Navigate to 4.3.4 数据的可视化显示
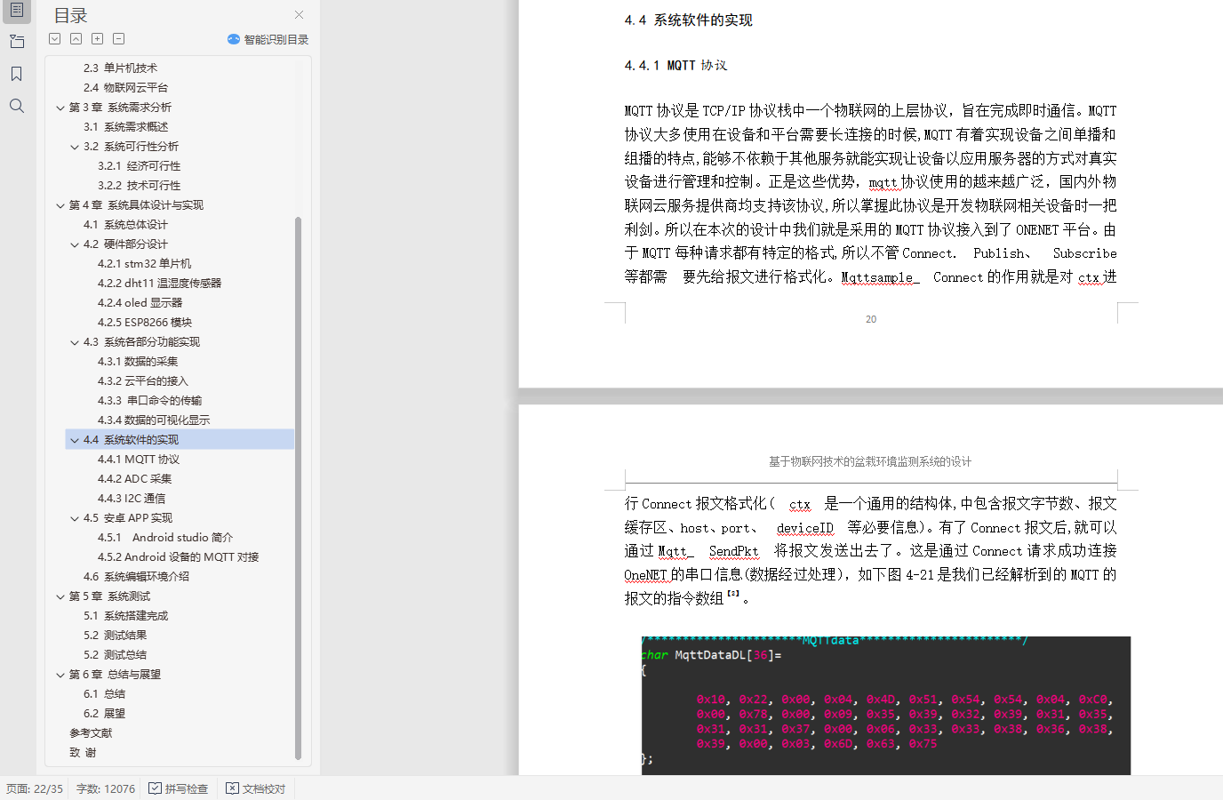Screen dimensions: 1223x800 [x=154, y=420]
